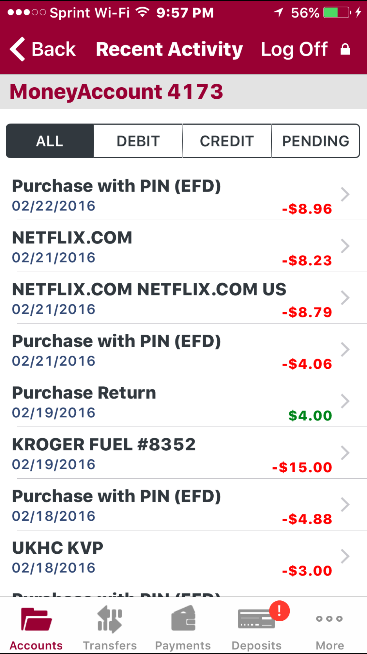Select the ALL filter segment

[x=50, y=141]
